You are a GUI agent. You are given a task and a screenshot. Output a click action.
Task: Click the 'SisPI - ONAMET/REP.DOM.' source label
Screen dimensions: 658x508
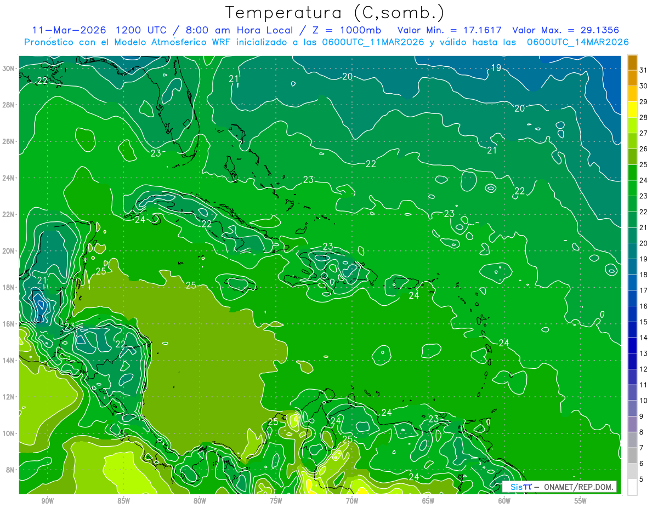(559, 487)
